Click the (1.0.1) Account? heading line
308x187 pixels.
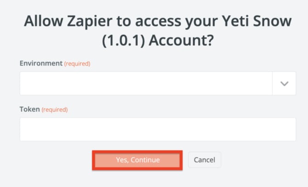(158, 41)
